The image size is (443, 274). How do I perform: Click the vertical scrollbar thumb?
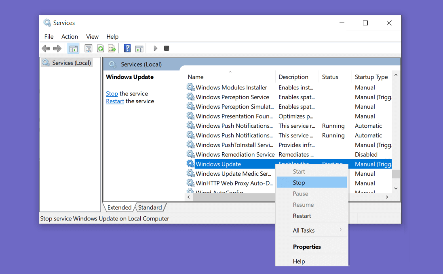396,174
